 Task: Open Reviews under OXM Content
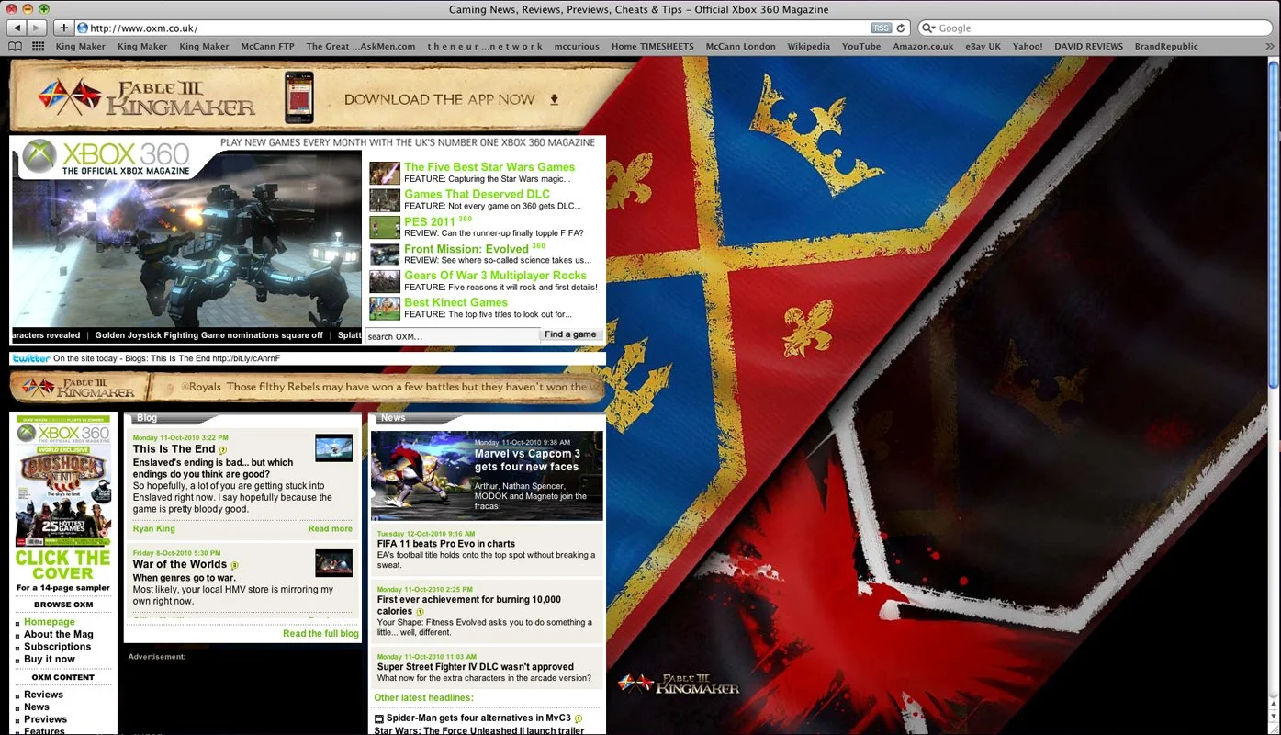pyautogui.click(x=43, y=695)
